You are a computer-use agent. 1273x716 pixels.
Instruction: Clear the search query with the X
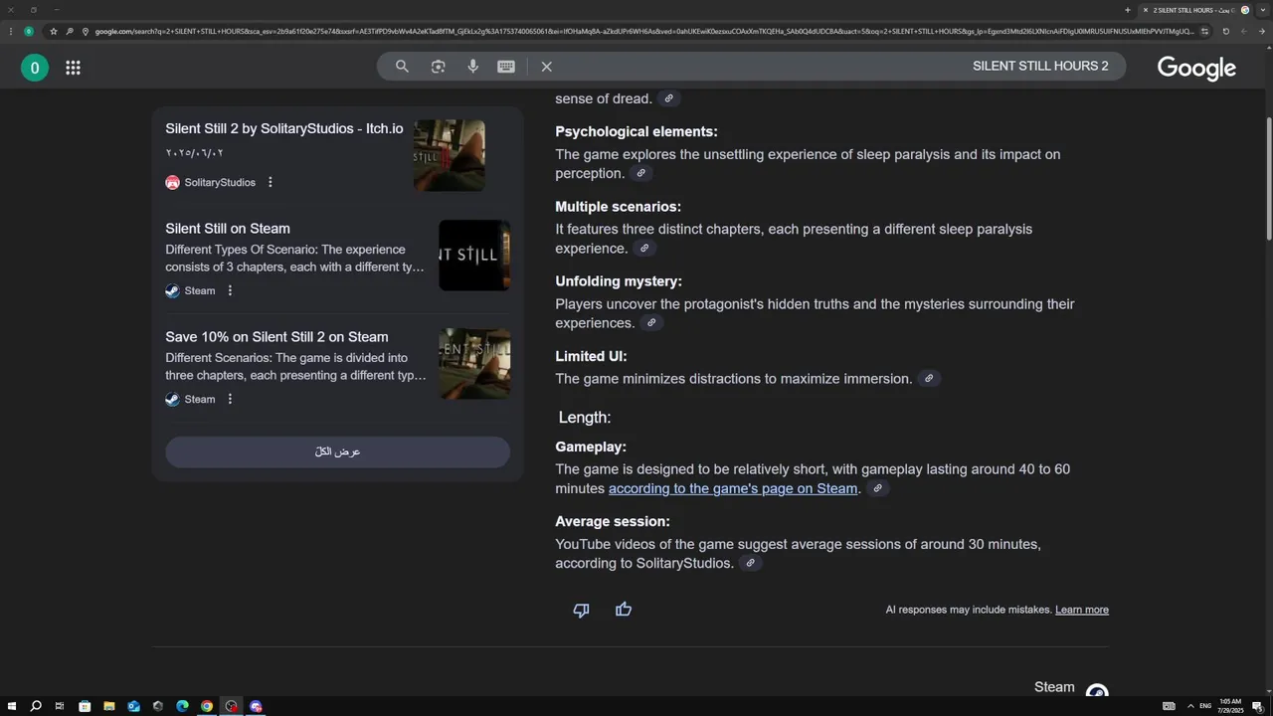[x=546, y=67]
